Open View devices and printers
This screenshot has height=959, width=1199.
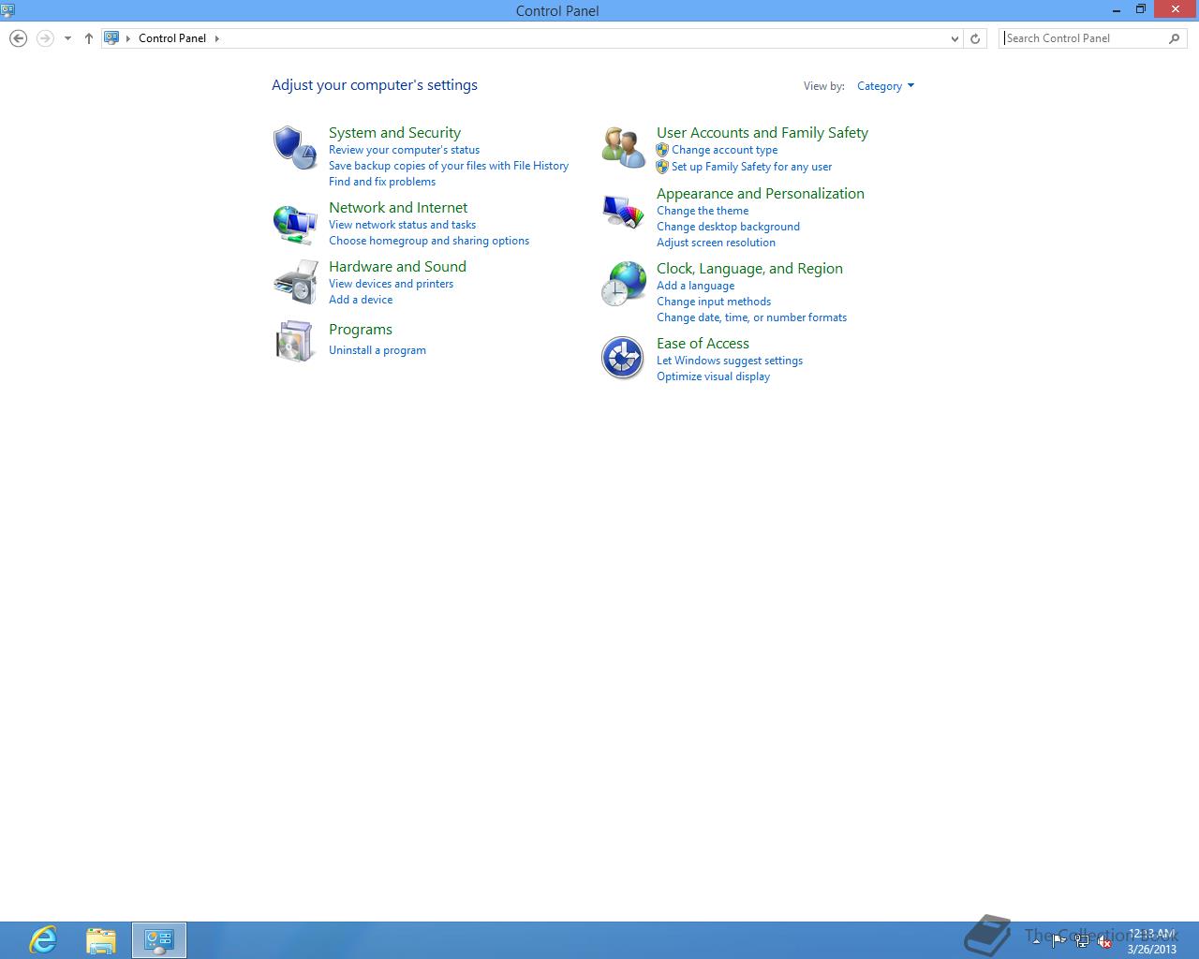[391, 284]
